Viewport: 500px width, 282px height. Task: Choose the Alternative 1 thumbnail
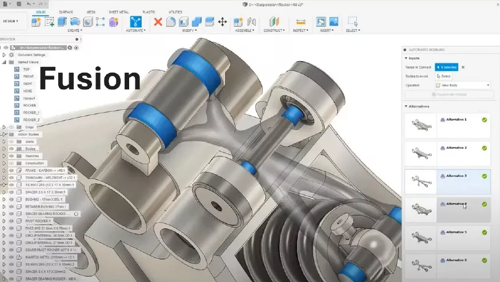tap(421, 125)
